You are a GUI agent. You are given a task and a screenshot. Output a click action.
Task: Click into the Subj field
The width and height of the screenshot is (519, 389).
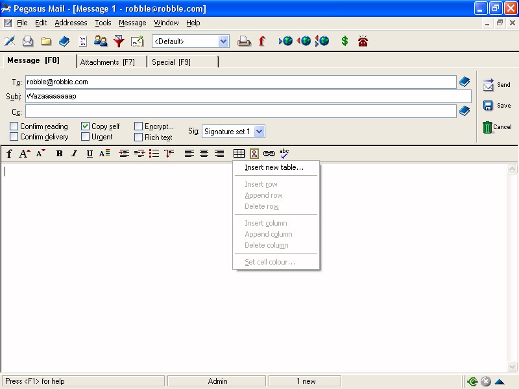[248, 96]
